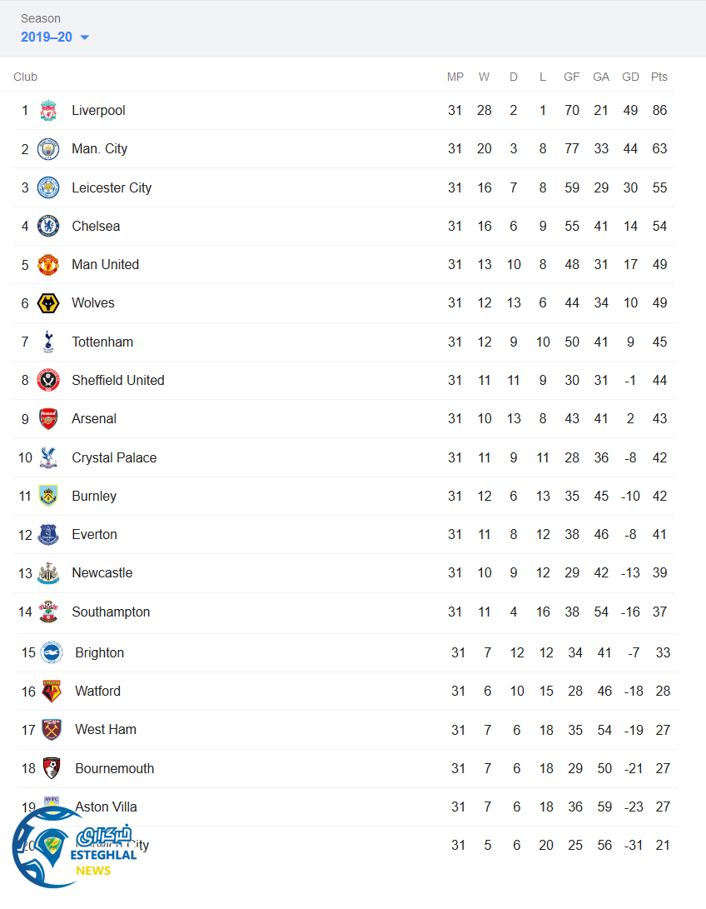
Task: Click the MP column header
Action: coord(455,77)
